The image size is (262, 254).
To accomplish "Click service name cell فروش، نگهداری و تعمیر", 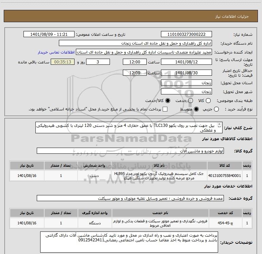I will pos(160,223).
